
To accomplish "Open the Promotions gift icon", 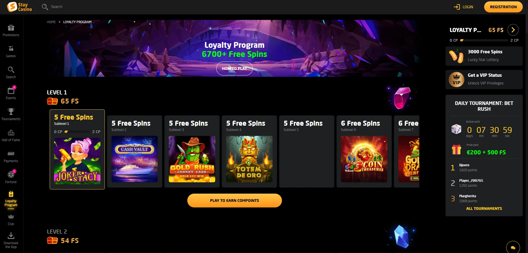I will [x=11, y=28].
